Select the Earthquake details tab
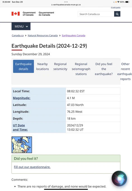132x191 pixels. click(x=23, y=66)
